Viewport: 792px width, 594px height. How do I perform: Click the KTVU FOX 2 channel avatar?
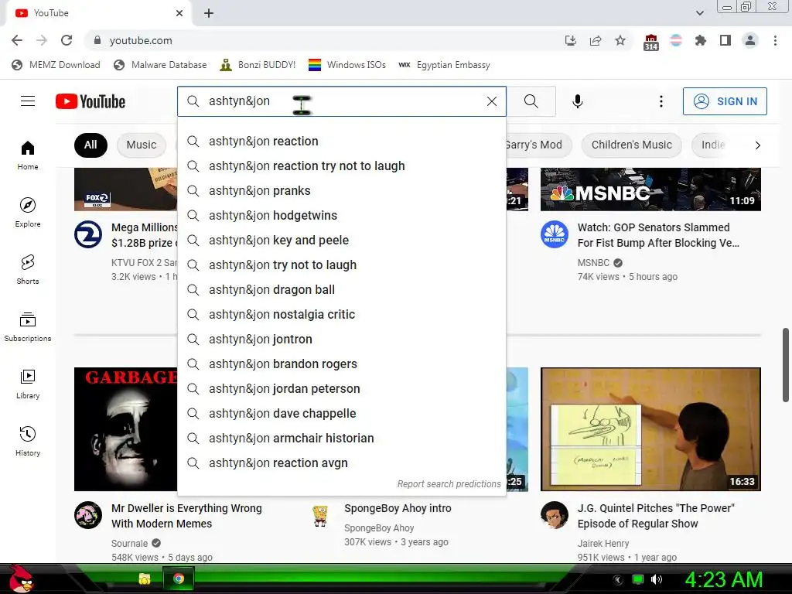[88, 234]
